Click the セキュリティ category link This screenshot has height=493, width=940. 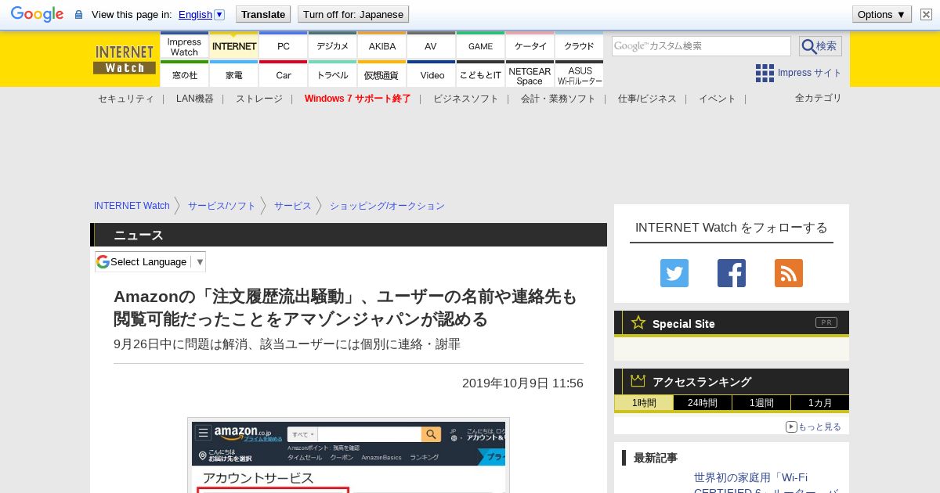[125, 99]
